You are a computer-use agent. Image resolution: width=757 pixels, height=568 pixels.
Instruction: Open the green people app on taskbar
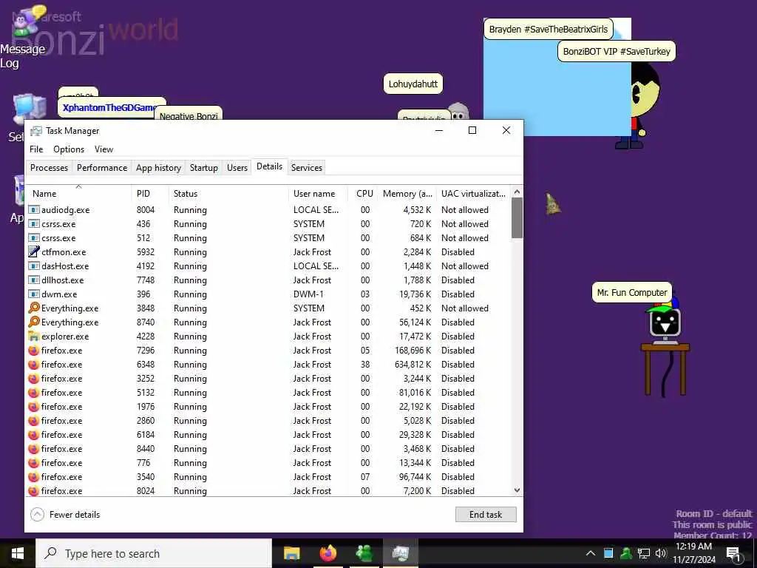tap(364, 553)
